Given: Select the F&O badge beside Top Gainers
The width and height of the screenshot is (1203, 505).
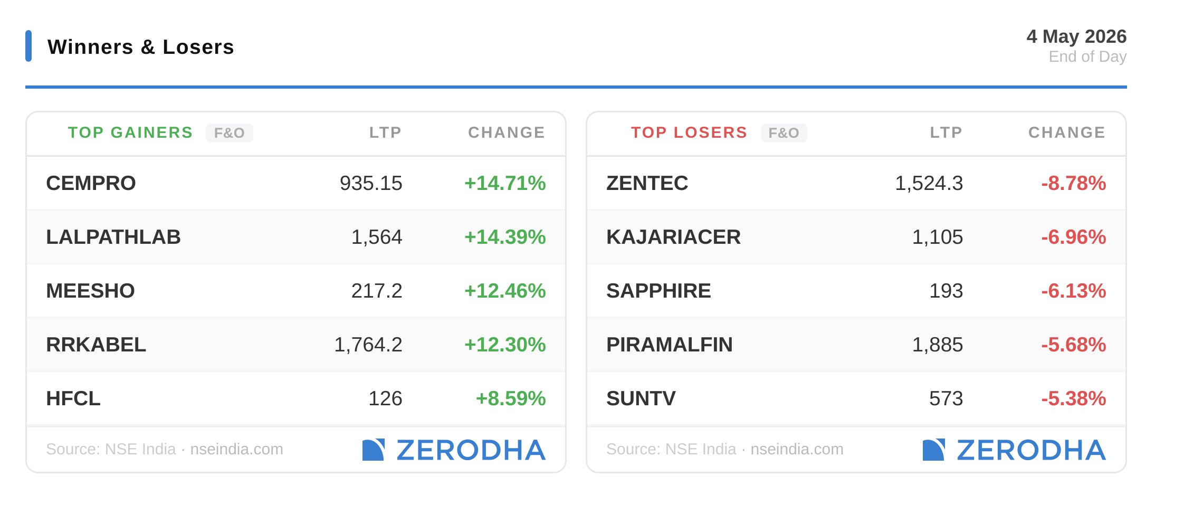Looking at the screenshot, I should [230, 133].
